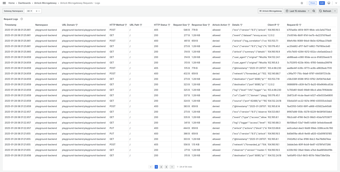Star this dashboard as favorite
Screen dimensions: 340x172
(302, 3)
